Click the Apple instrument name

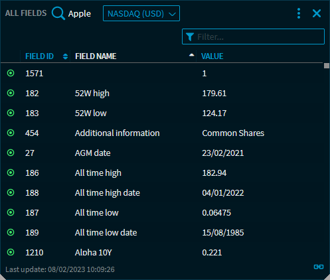point(80,14)
